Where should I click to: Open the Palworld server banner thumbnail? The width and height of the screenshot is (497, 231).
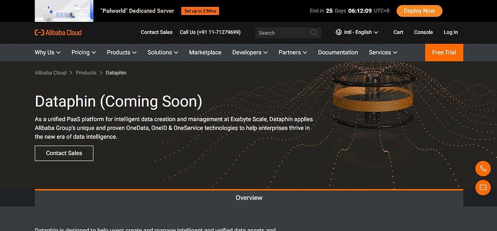click(x=64, y=11)
